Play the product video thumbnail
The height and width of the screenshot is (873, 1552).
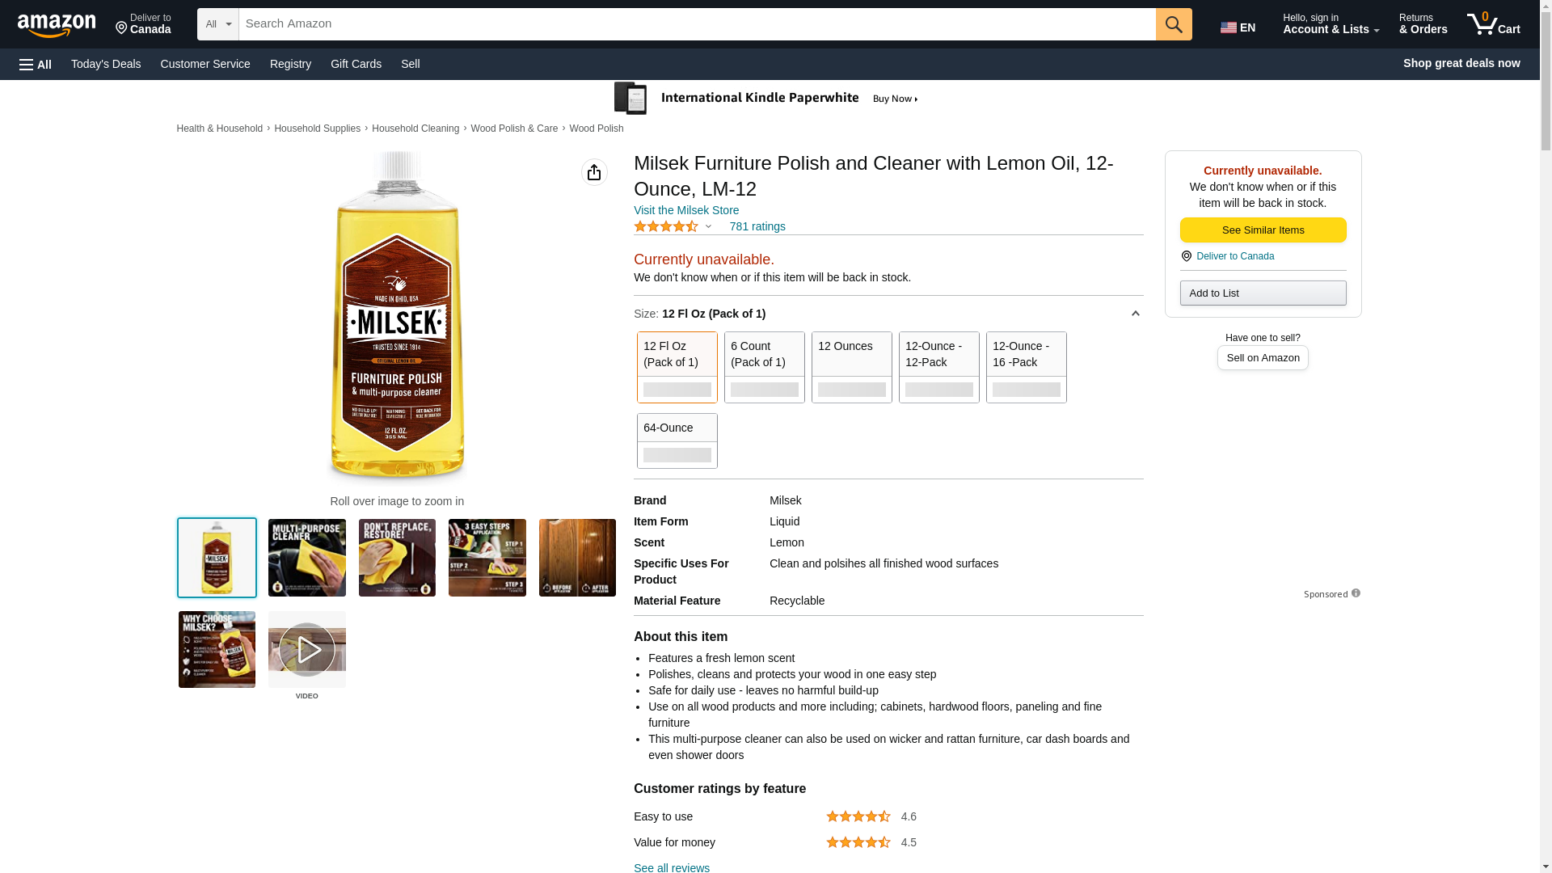306,650
